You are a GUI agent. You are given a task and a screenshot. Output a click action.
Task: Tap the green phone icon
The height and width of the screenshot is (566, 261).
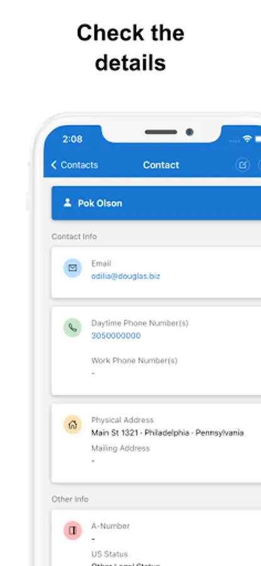(x=72, y=328)
